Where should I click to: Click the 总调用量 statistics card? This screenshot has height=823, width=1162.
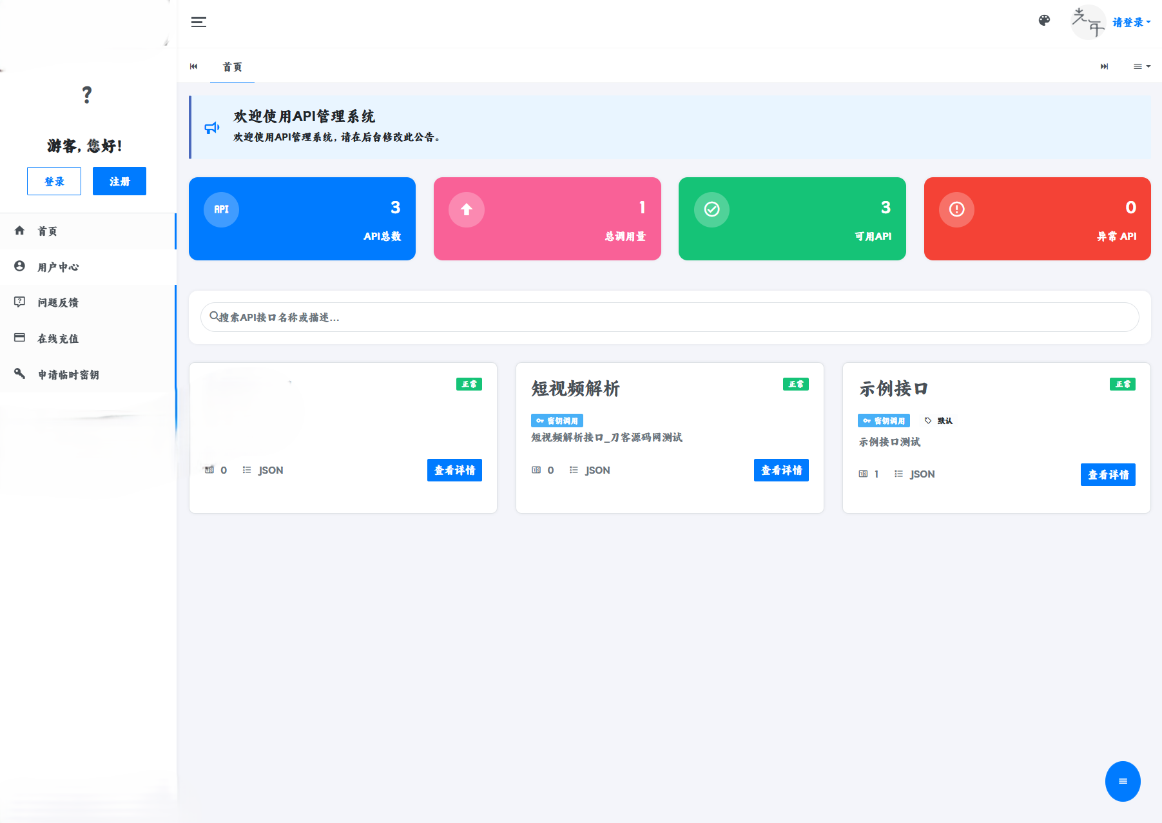pyautogui.click(x=547, y=218)
